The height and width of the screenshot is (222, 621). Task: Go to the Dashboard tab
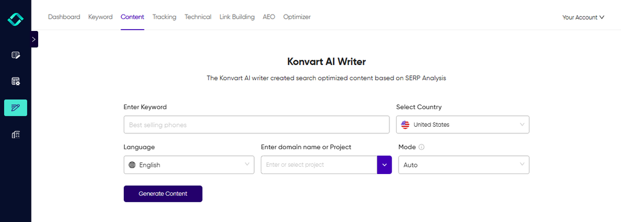pos(64,17)
